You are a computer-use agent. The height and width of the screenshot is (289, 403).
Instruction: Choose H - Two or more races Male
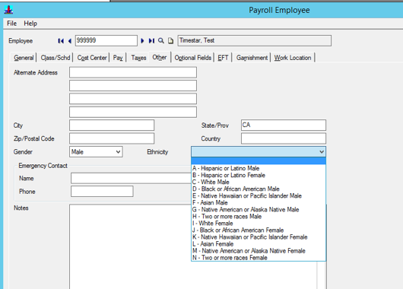(x=259, y=217)
